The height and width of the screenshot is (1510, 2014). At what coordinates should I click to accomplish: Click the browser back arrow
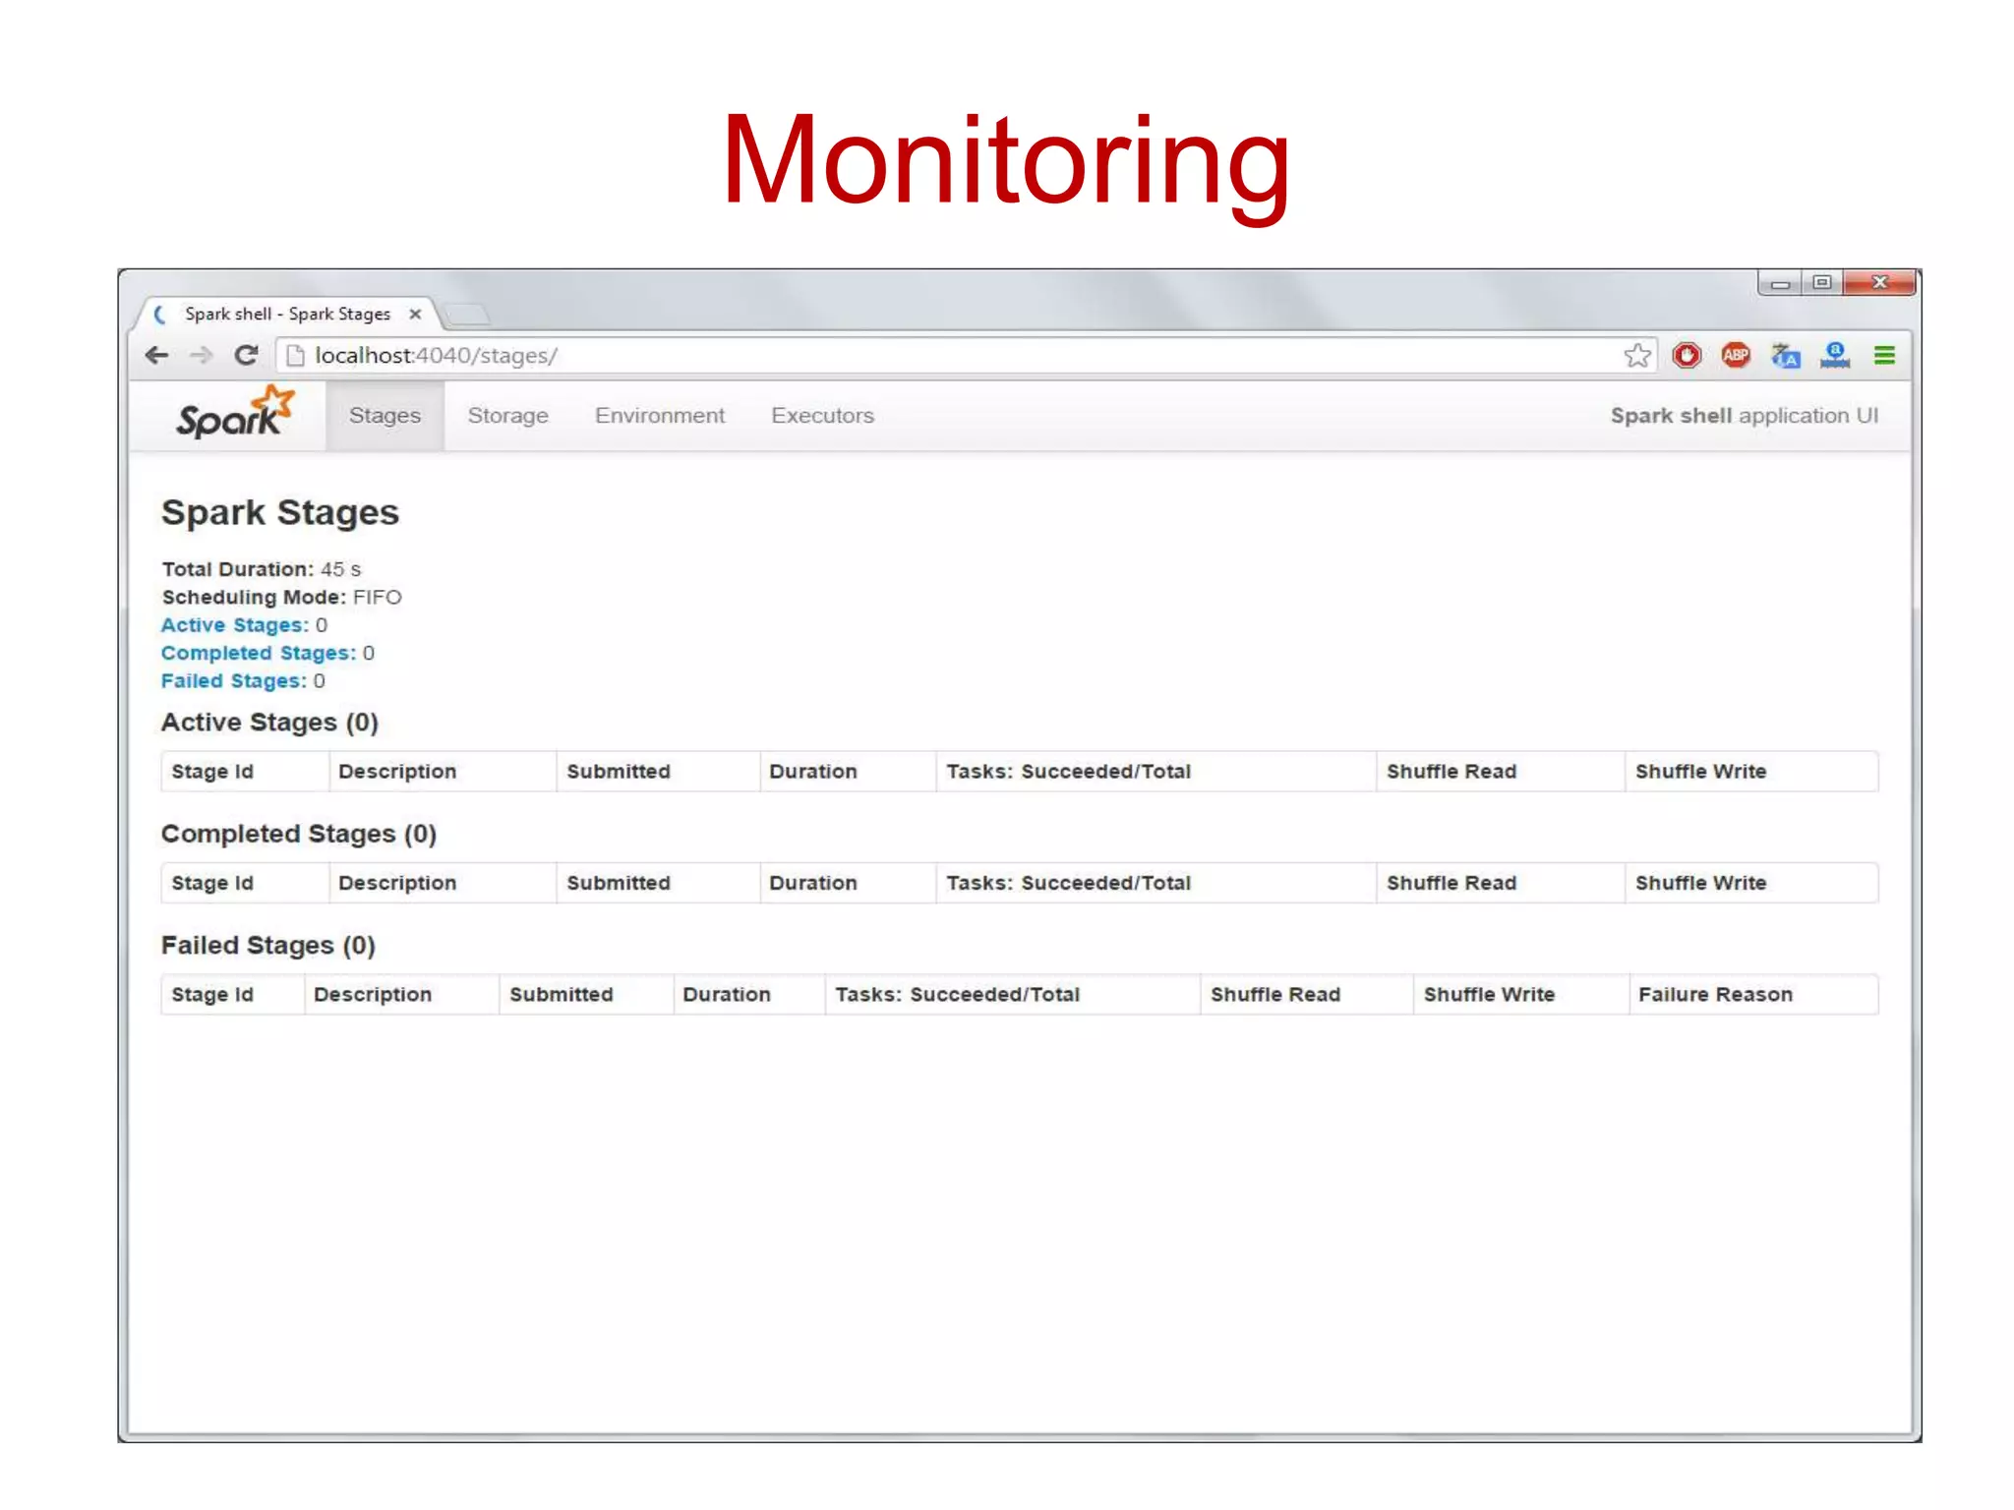pos(156,355)
